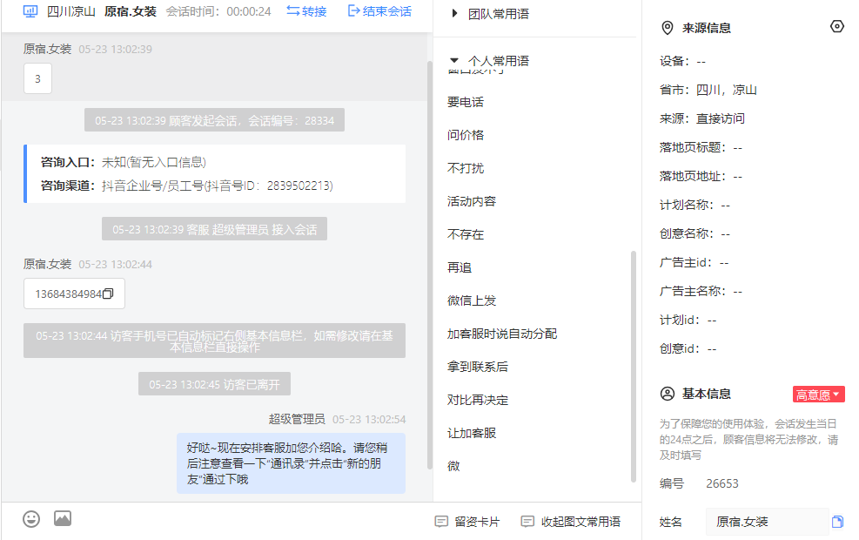This screenshot has width=859, height=540.
Task: Click the location pin icon by 来源信息
Action: tap(668, 28)
